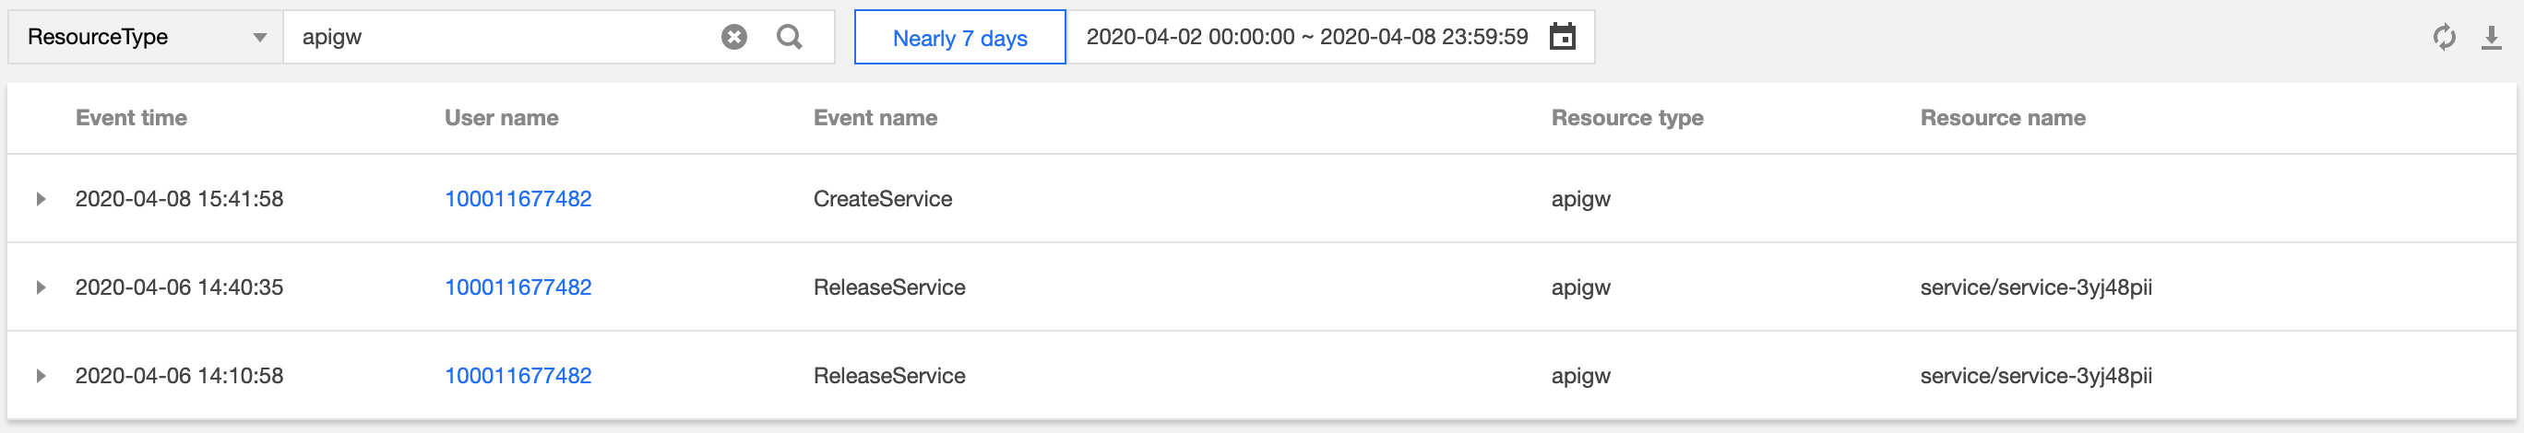Open the ResourceType filter dropdown

pyautogui.click(x=145, y=37)
